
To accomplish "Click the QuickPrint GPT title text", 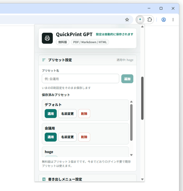I will 74,34.
